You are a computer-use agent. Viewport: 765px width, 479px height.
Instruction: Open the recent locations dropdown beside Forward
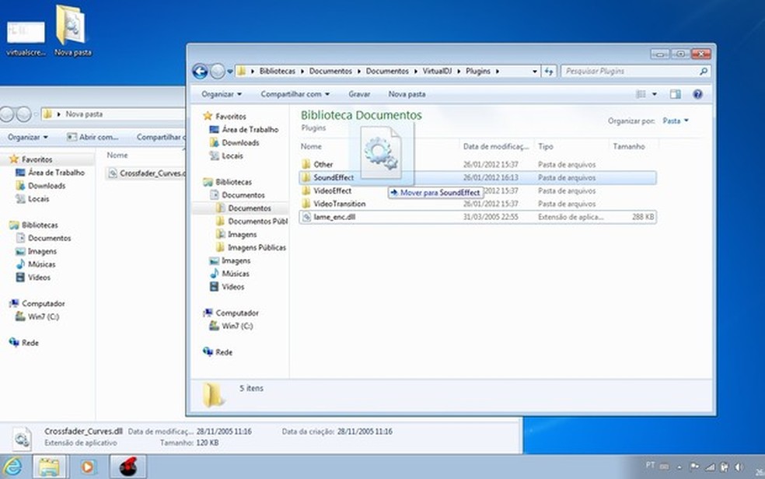[230, 72]
